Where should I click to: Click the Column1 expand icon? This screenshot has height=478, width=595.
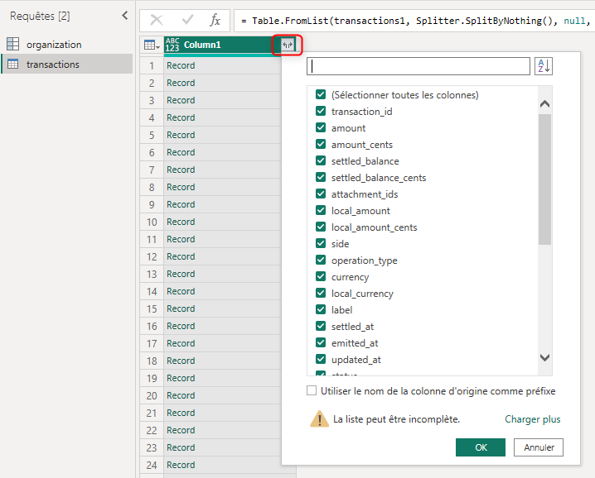[288, 45]
